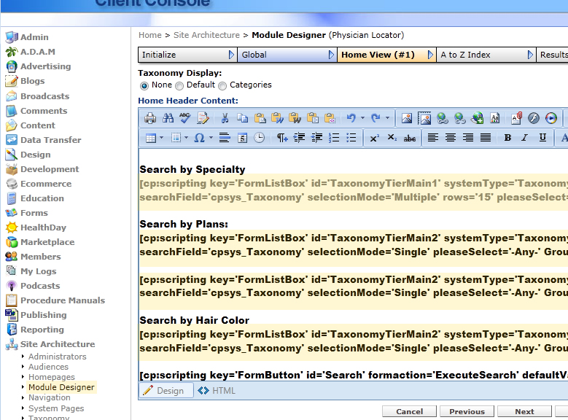The height and width of the screenshot is (420, 568).
Task: Click the Superscript icon
Action: (x=374, y=138)
